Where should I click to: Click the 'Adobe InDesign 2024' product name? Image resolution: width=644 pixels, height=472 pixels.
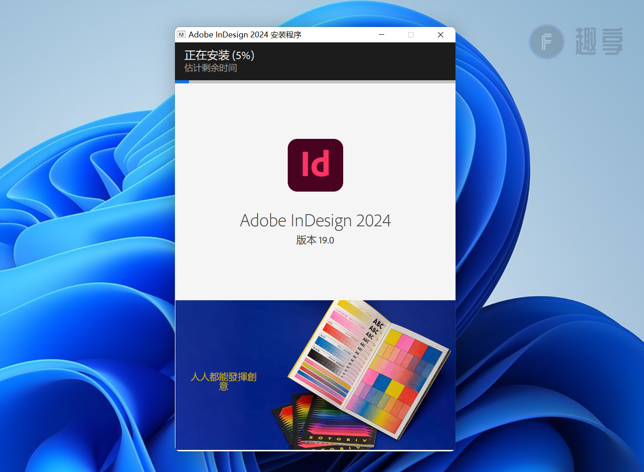click(315, 220)
